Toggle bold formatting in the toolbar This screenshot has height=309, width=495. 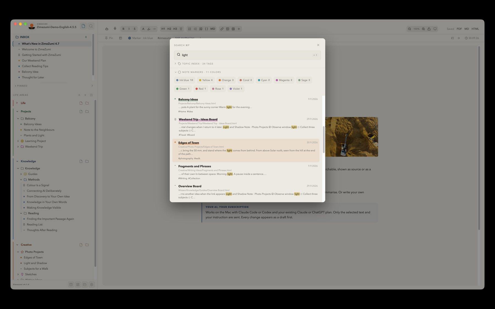coord(123,29)
